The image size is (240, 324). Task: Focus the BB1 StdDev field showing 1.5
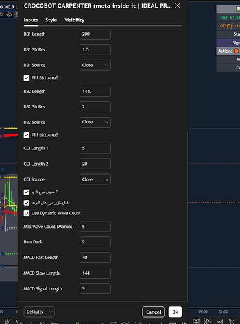pyautogui.click(x=95, y=49)
